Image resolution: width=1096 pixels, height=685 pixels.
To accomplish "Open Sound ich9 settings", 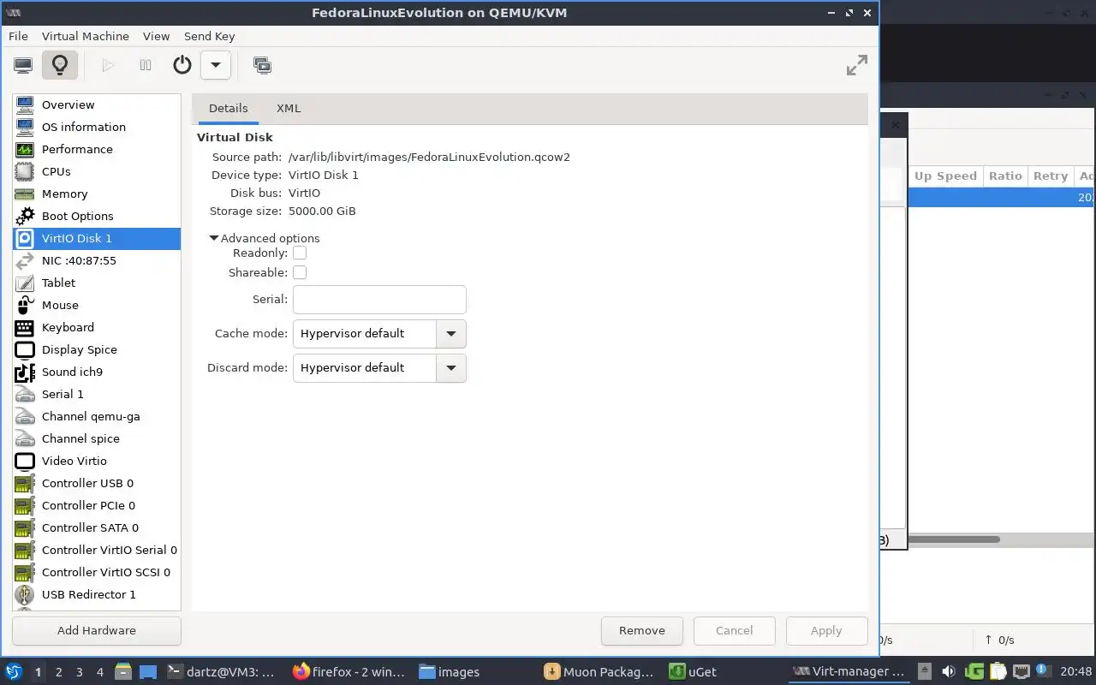I will coord(97,372).
